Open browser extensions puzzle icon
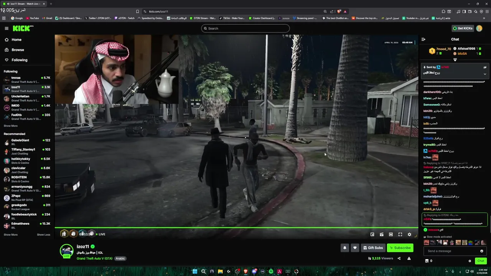491x276 pixels. click(443, 11)
